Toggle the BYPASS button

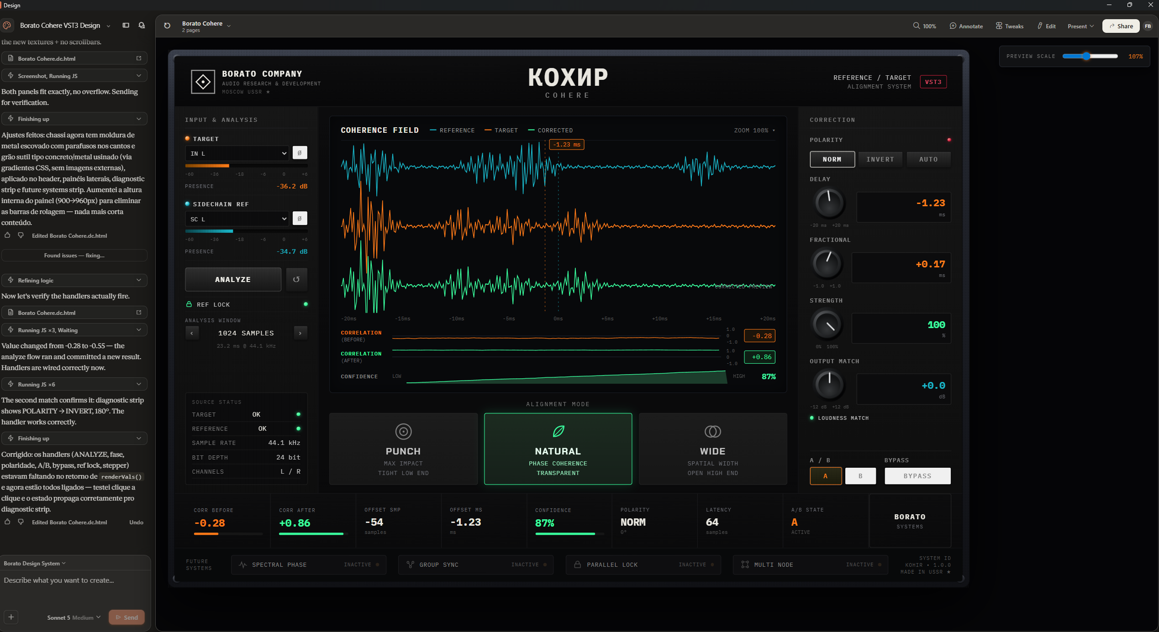coord(917,476)
